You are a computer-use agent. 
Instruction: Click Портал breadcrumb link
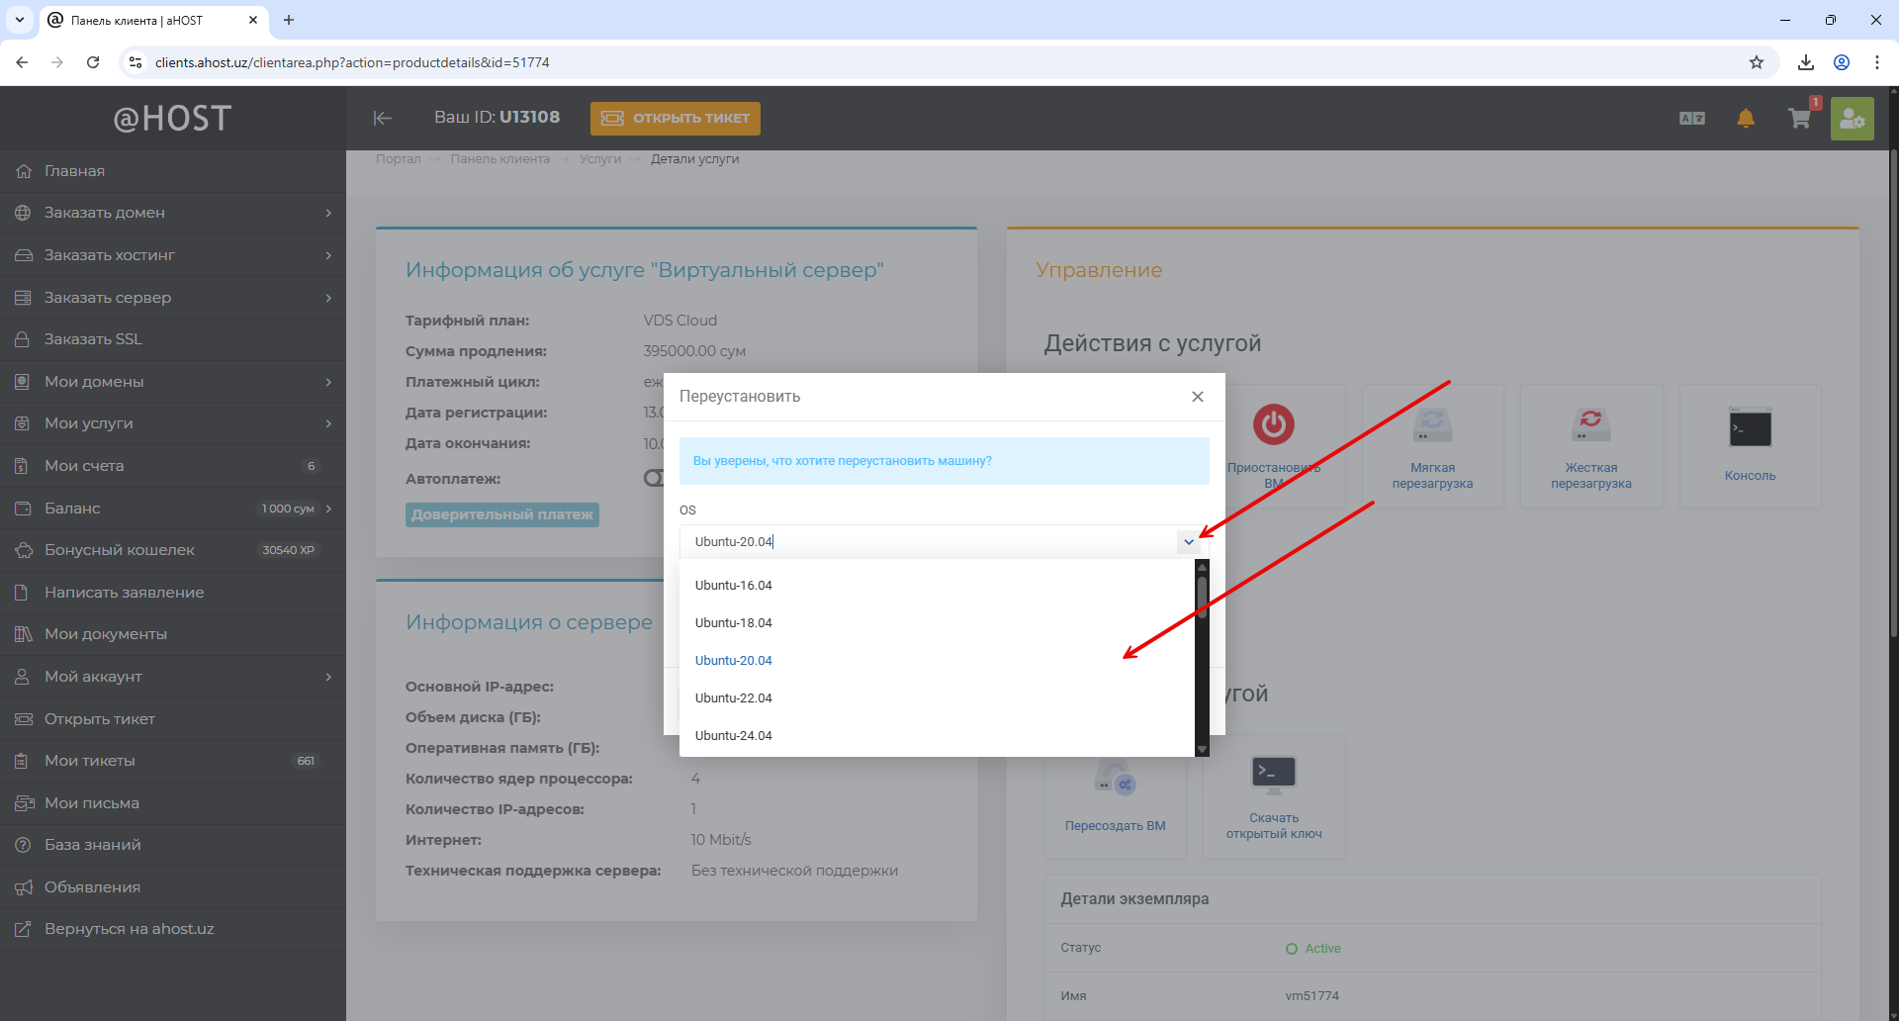pos(399,158)
